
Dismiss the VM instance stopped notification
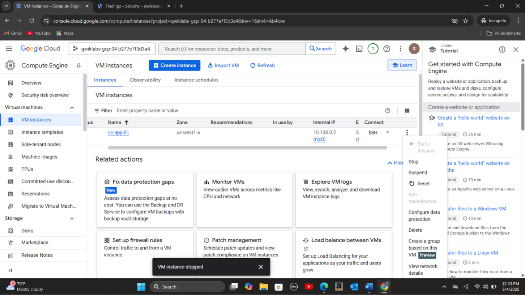pyautogui.click(x=261, y=267)
